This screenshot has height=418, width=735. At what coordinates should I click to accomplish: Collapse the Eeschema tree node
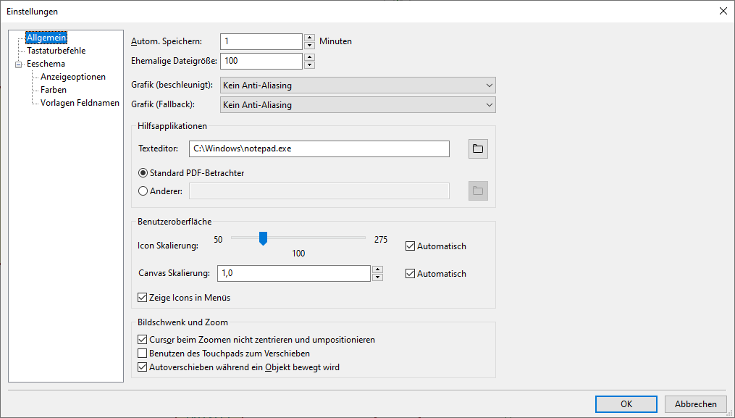[19, 64]
